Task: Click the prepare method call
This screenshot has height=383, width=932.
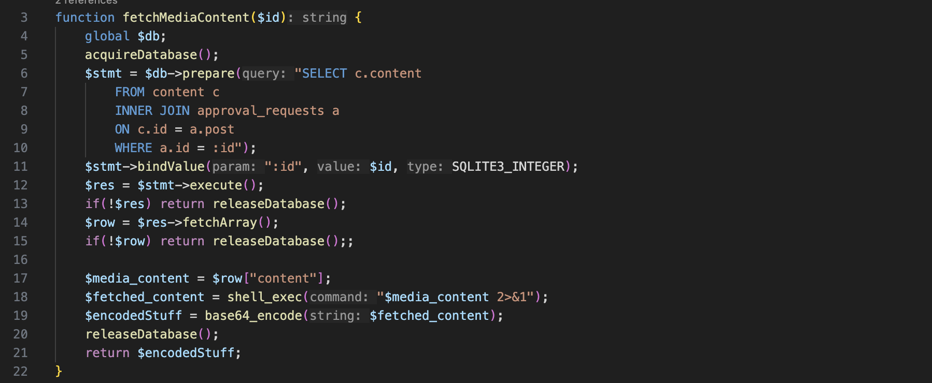Action: click(x=208, y=73)
